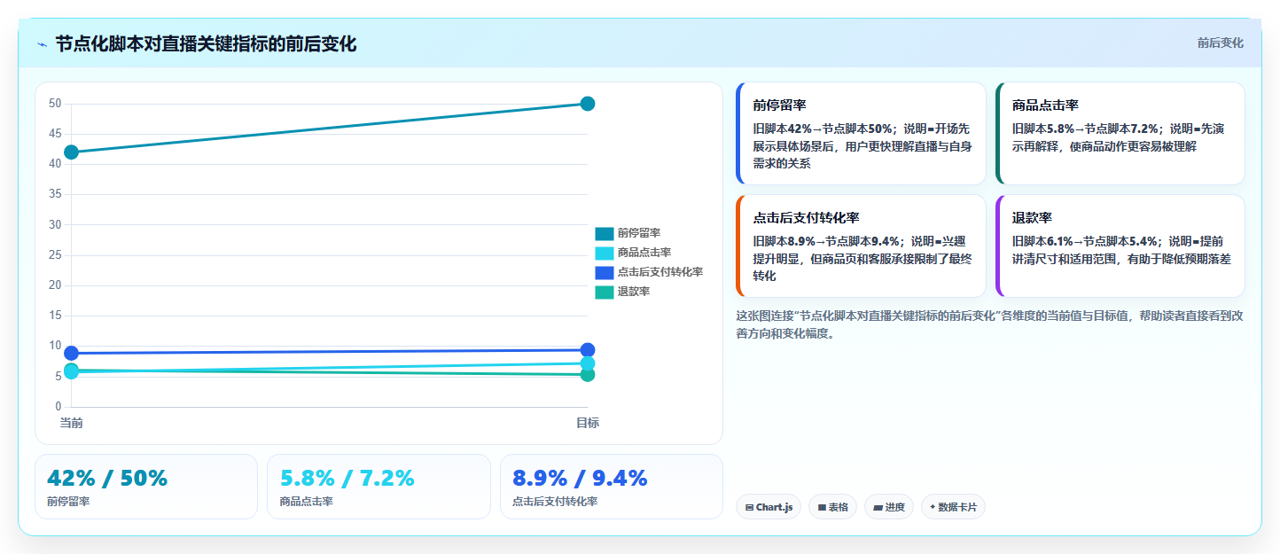Open the 前停留率 explanation card

861,133
